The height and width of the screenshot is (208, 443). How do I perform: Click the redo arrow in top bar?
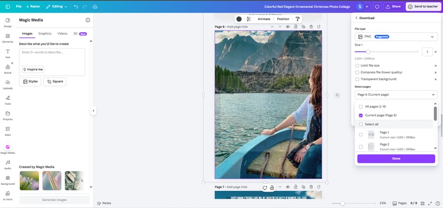85,7
